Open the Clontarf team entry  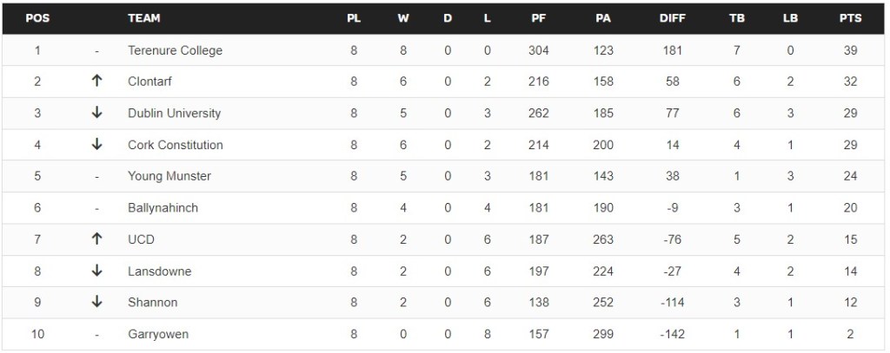(x=152, y=82)
